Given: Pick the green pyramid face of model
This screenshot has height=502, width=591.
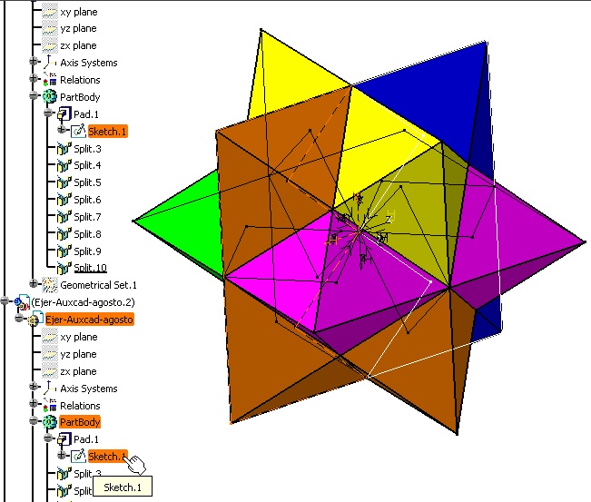Looking at the screenshot, I should 182,222.
